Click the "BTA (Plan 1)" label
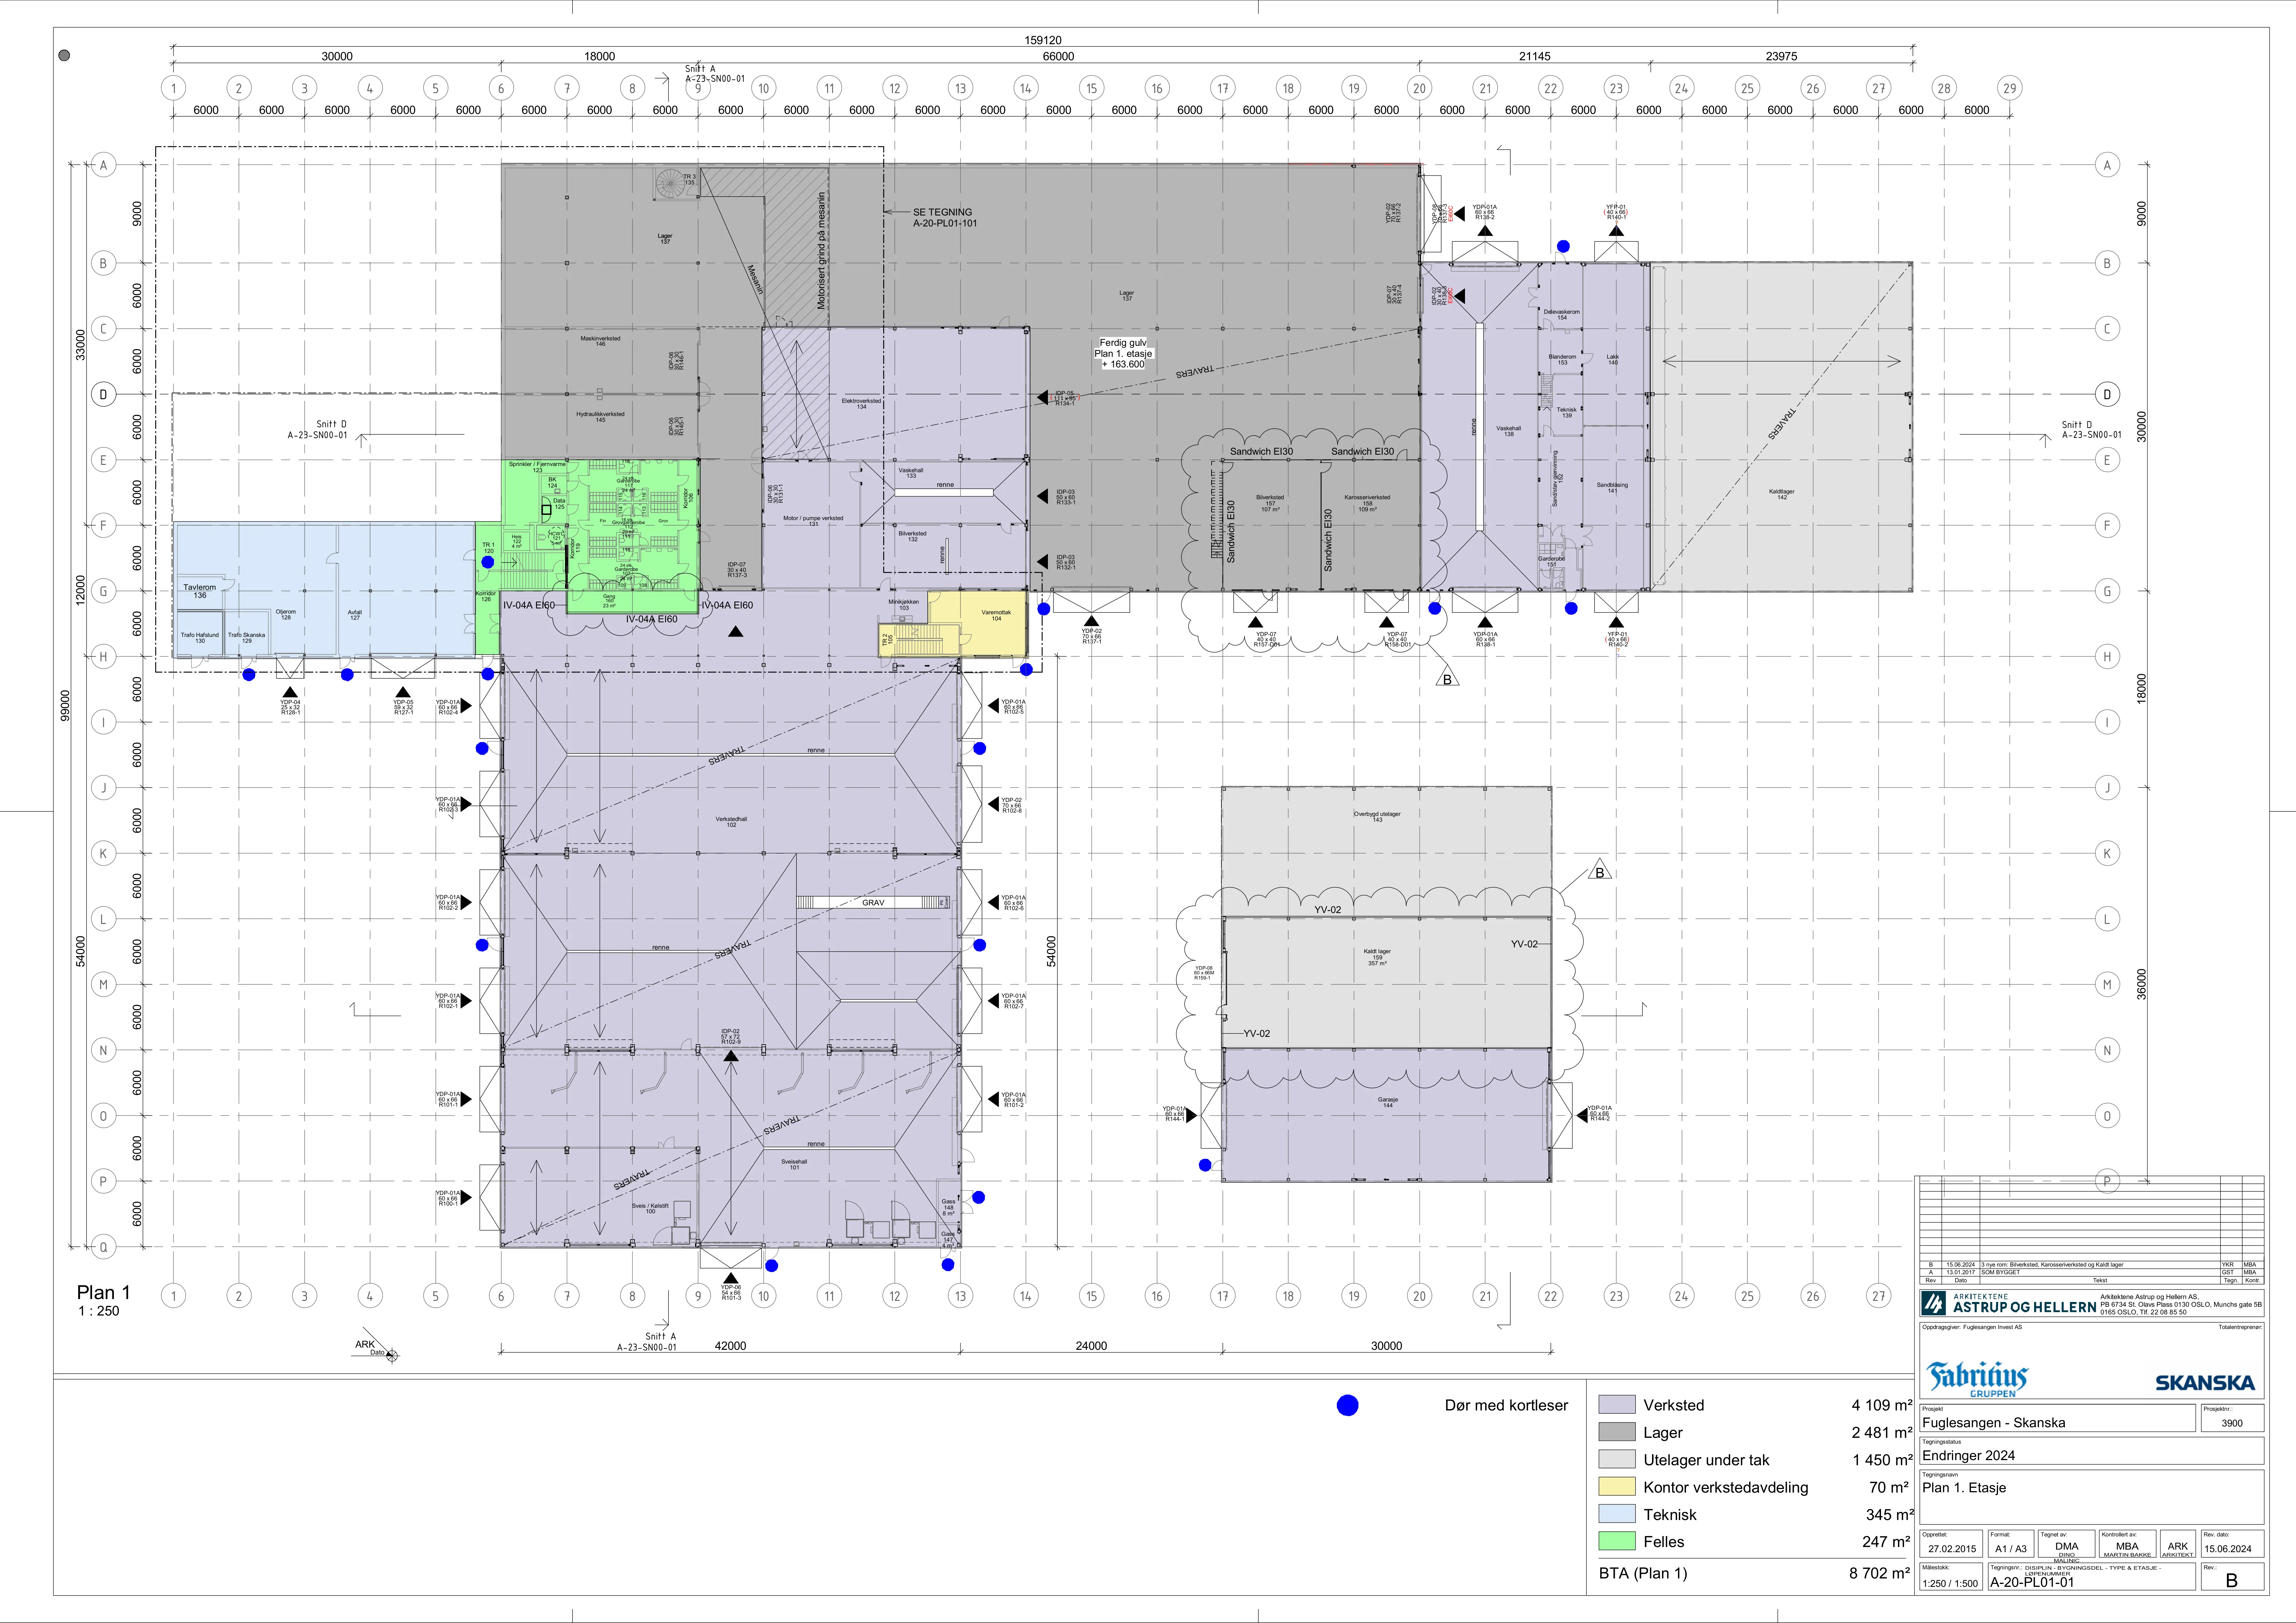2296x1623 pixels. (1643, 1573)
